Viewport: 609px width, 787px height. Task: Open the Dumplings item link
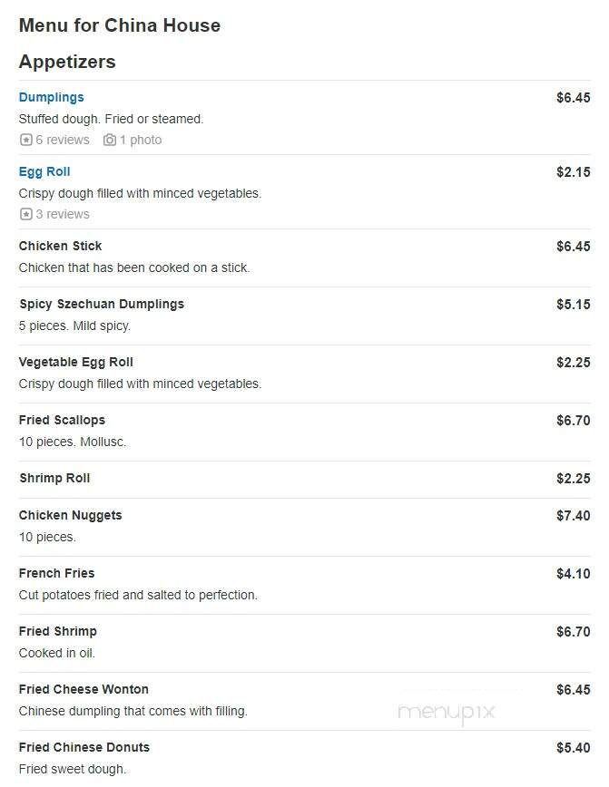pos(51,97)
